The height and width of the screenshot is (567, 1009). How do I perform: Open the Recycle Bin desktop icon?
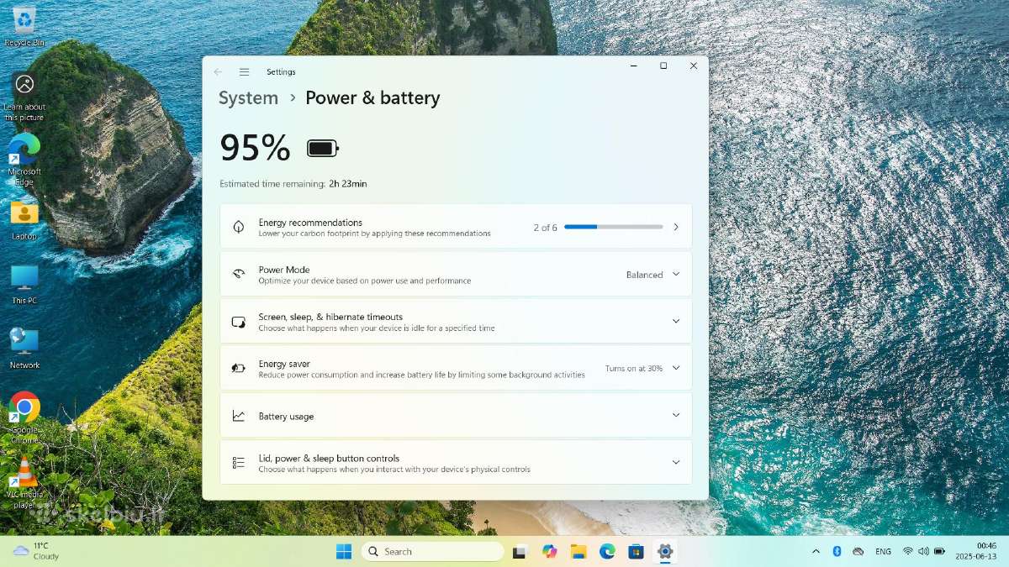24,25
